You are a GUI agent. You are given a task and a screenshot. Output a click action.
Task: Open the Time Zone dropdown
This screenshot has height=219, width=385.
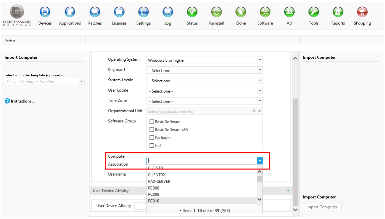260,101
